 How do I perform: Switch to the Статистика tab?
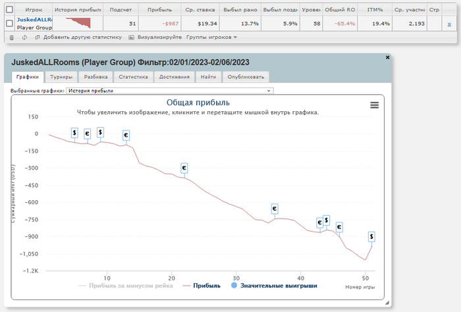pos(134,77)
